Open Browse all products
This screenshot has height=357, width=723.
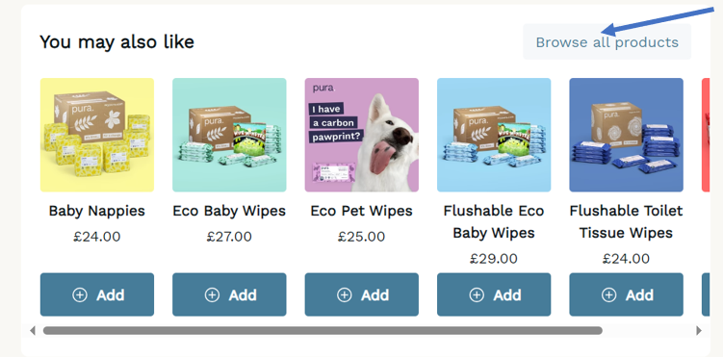607,42
